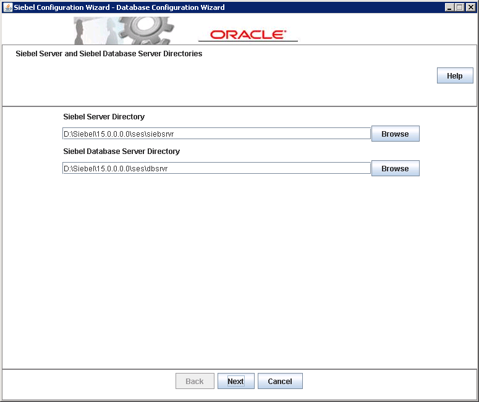Click the page heading Siebel Server and Siebel Database Server Directories
Viewport: 479px width, 402px height.
pyautogui.click(x=109, y=54)
